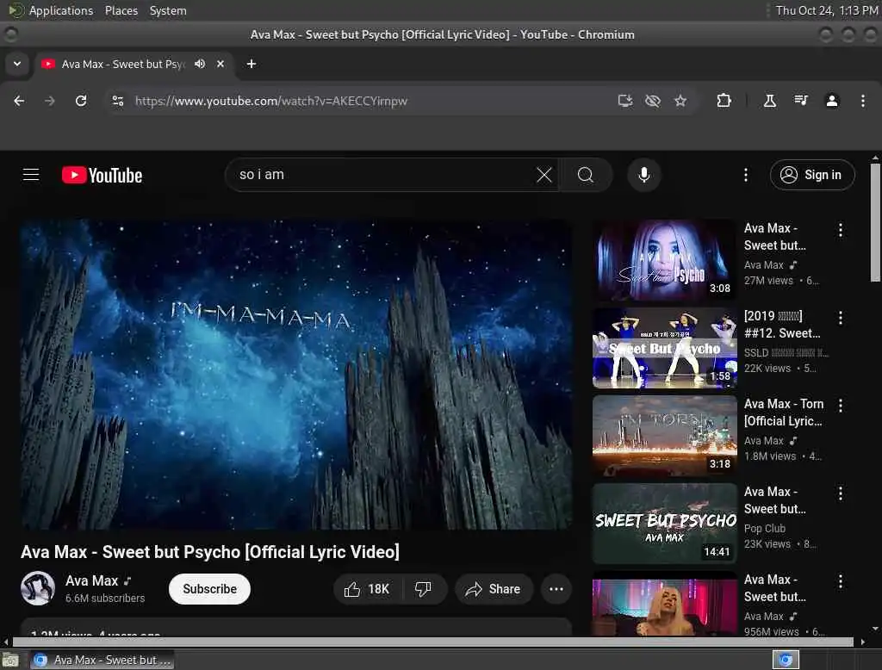Mute tab using the speaker icon

200,64
